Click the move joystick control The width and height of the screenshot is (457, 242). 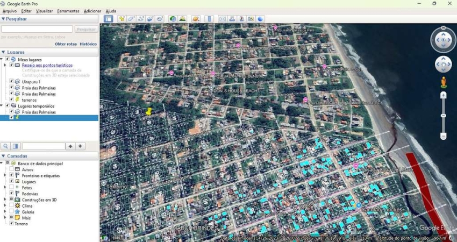pyautogui.click(x=444, y=65)
